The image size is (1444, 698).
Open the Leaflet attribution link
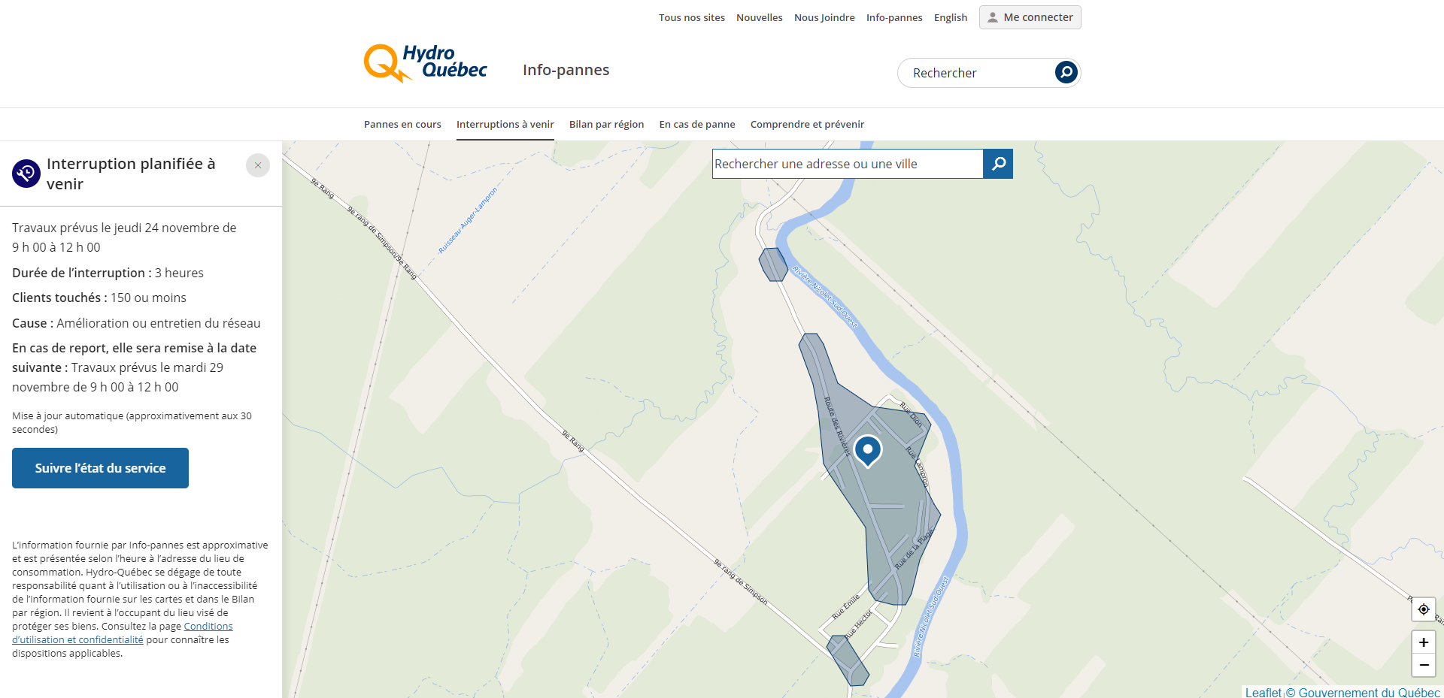tap(1263, 692)
